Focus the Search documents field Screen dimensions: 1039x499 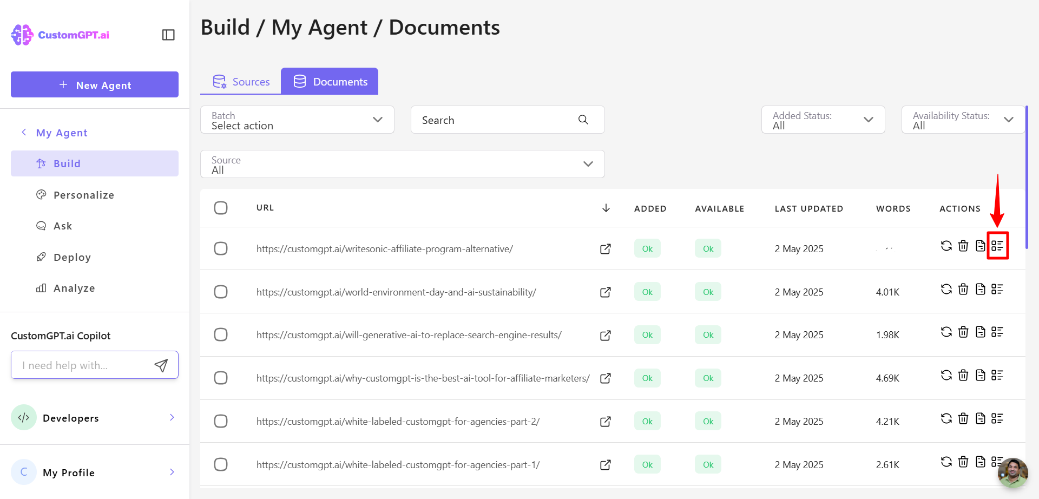pos(508,120)
